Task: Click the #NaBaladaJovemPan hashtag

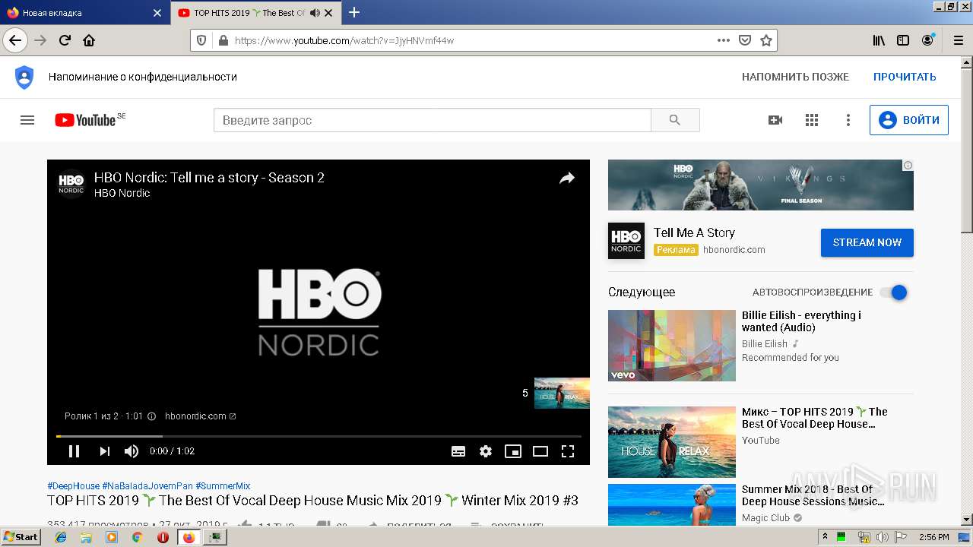Action: click(147, 486)
